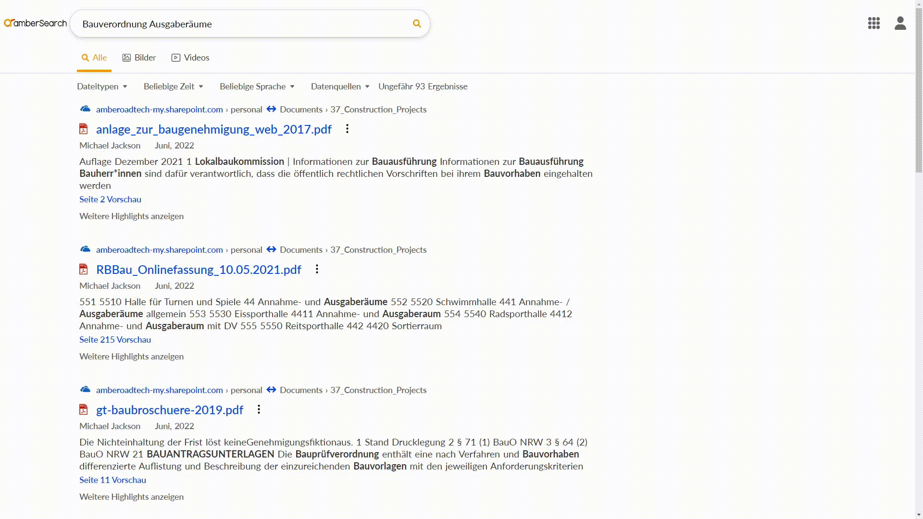Click the sharepoint.com link of the RBBau result

tap(159, 249)
